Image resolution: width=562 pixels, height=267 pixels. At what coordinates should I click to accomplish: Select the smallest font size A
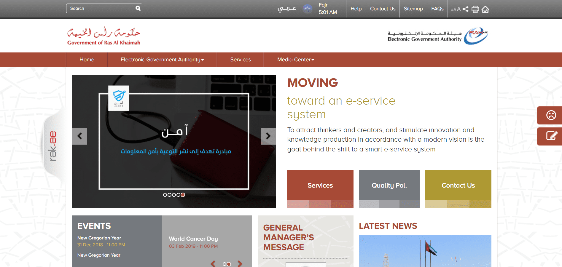tap(452, 10)
